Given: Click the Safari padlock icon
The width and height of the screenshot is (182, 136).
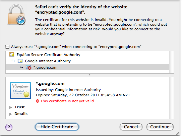Looking at the screenshot, I should 17,15.
